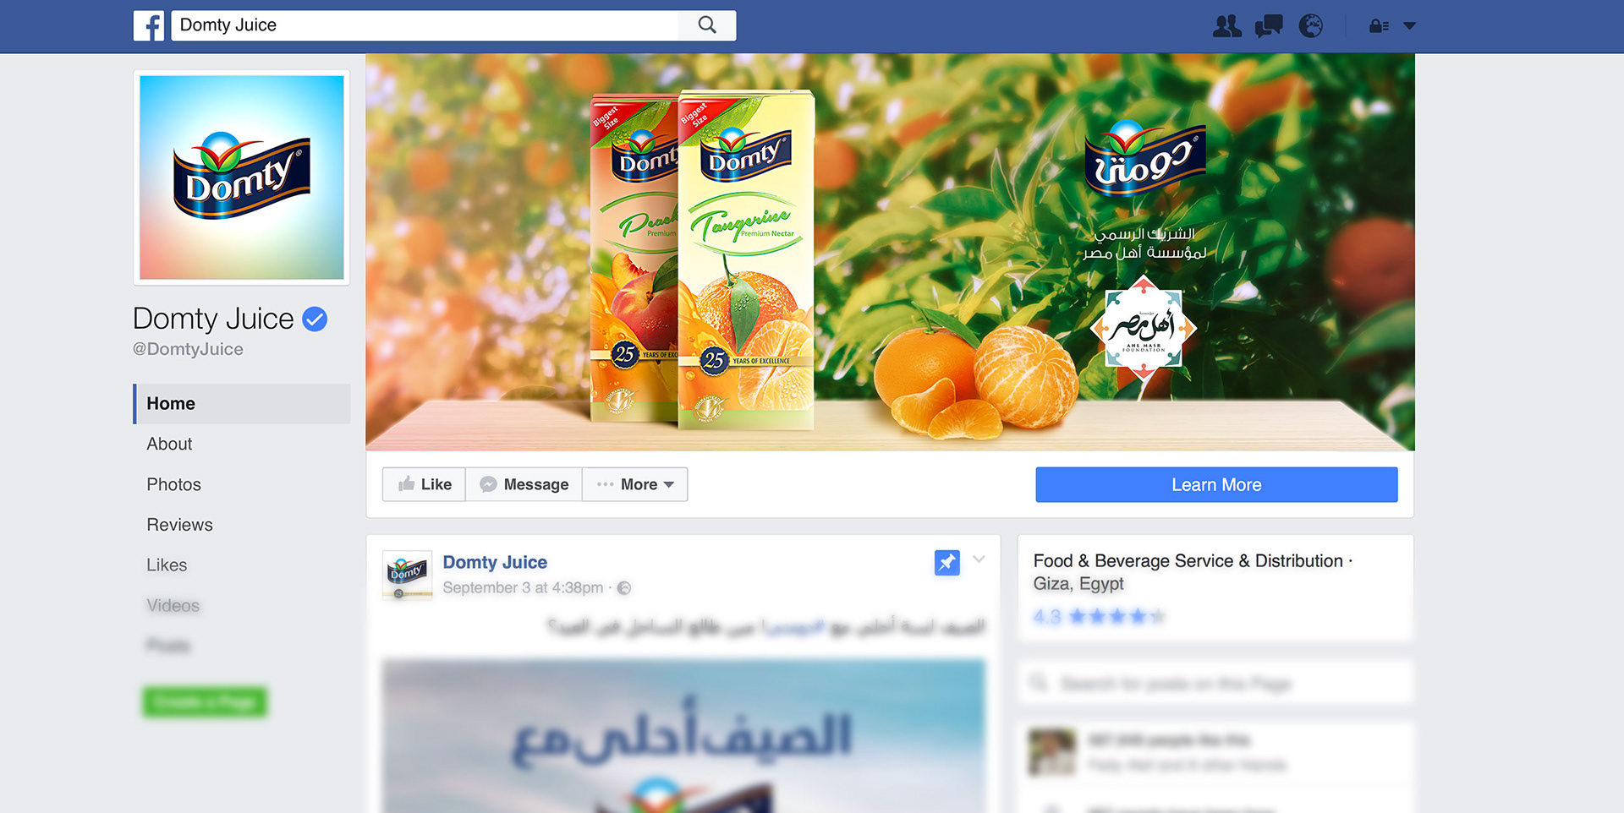Viewport: 1624px width, 813px height.
Task: Click the search magnifier icon
Action: pyautogui.click(x=707, y=25)
